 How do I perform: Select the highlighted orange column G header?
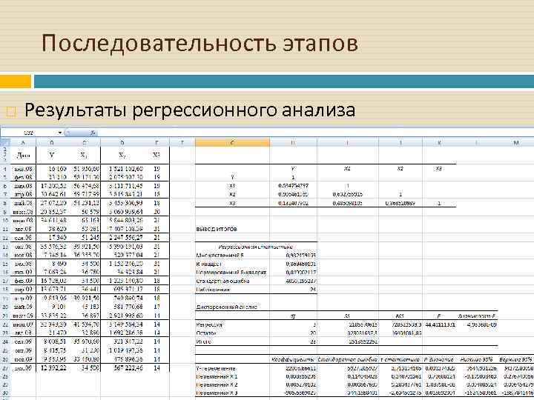click(x=232, y=142)
